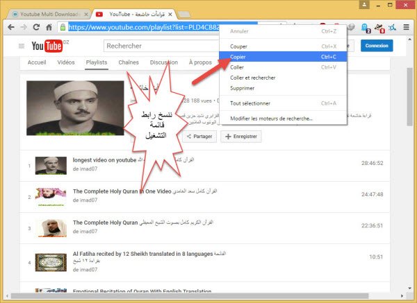This screenshot has height=303, width=417.
Task: Close the Youtube Multi Downloader tab
Action: [x=86, y=15]
